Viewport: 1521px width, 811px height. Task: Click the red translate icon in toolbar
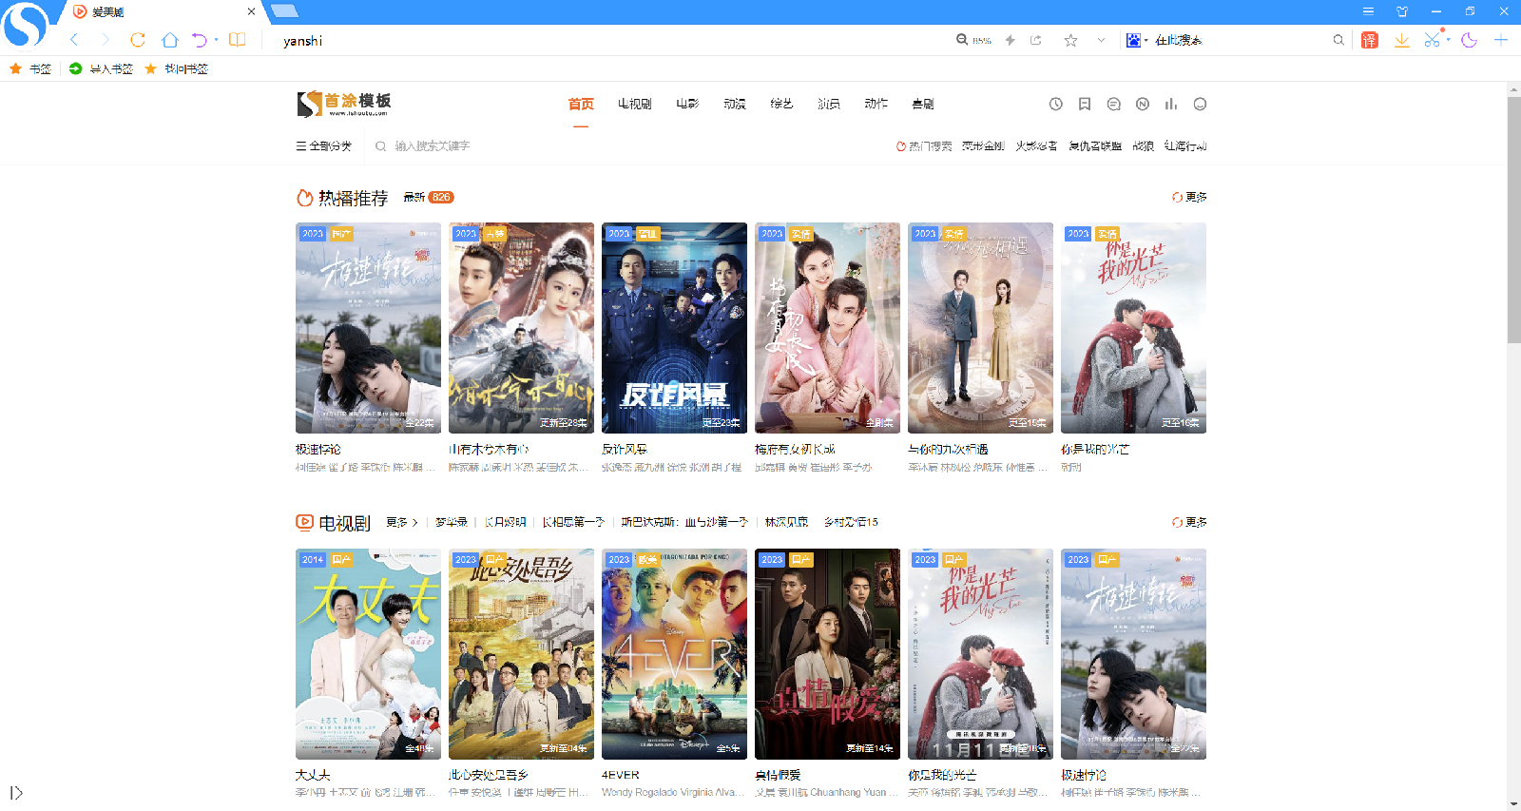(1369, 40)
